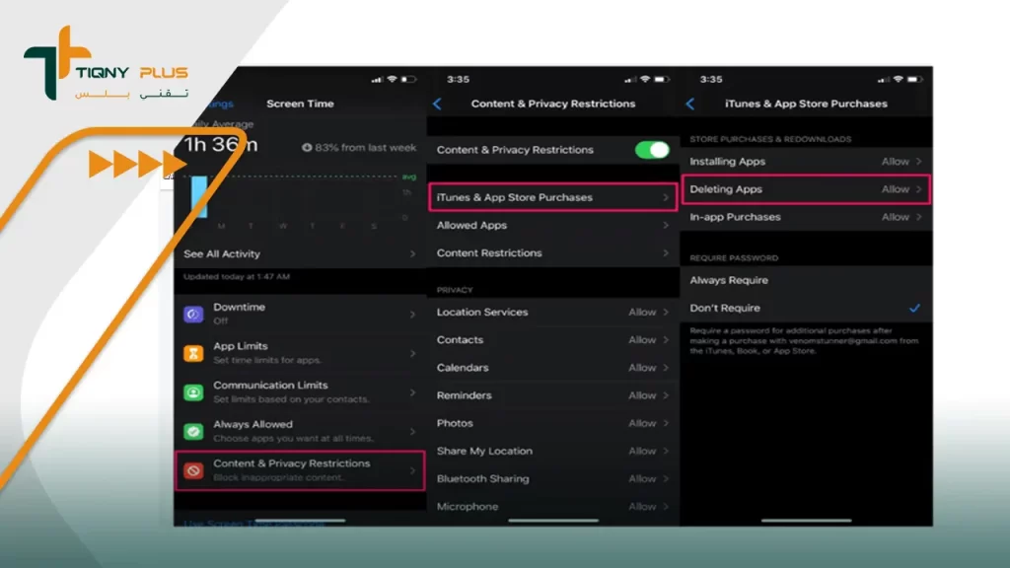Open Content & Privacy Restrictions row in Screen Time
Viewport: 1010px width, 568px height.
[300, 470]
